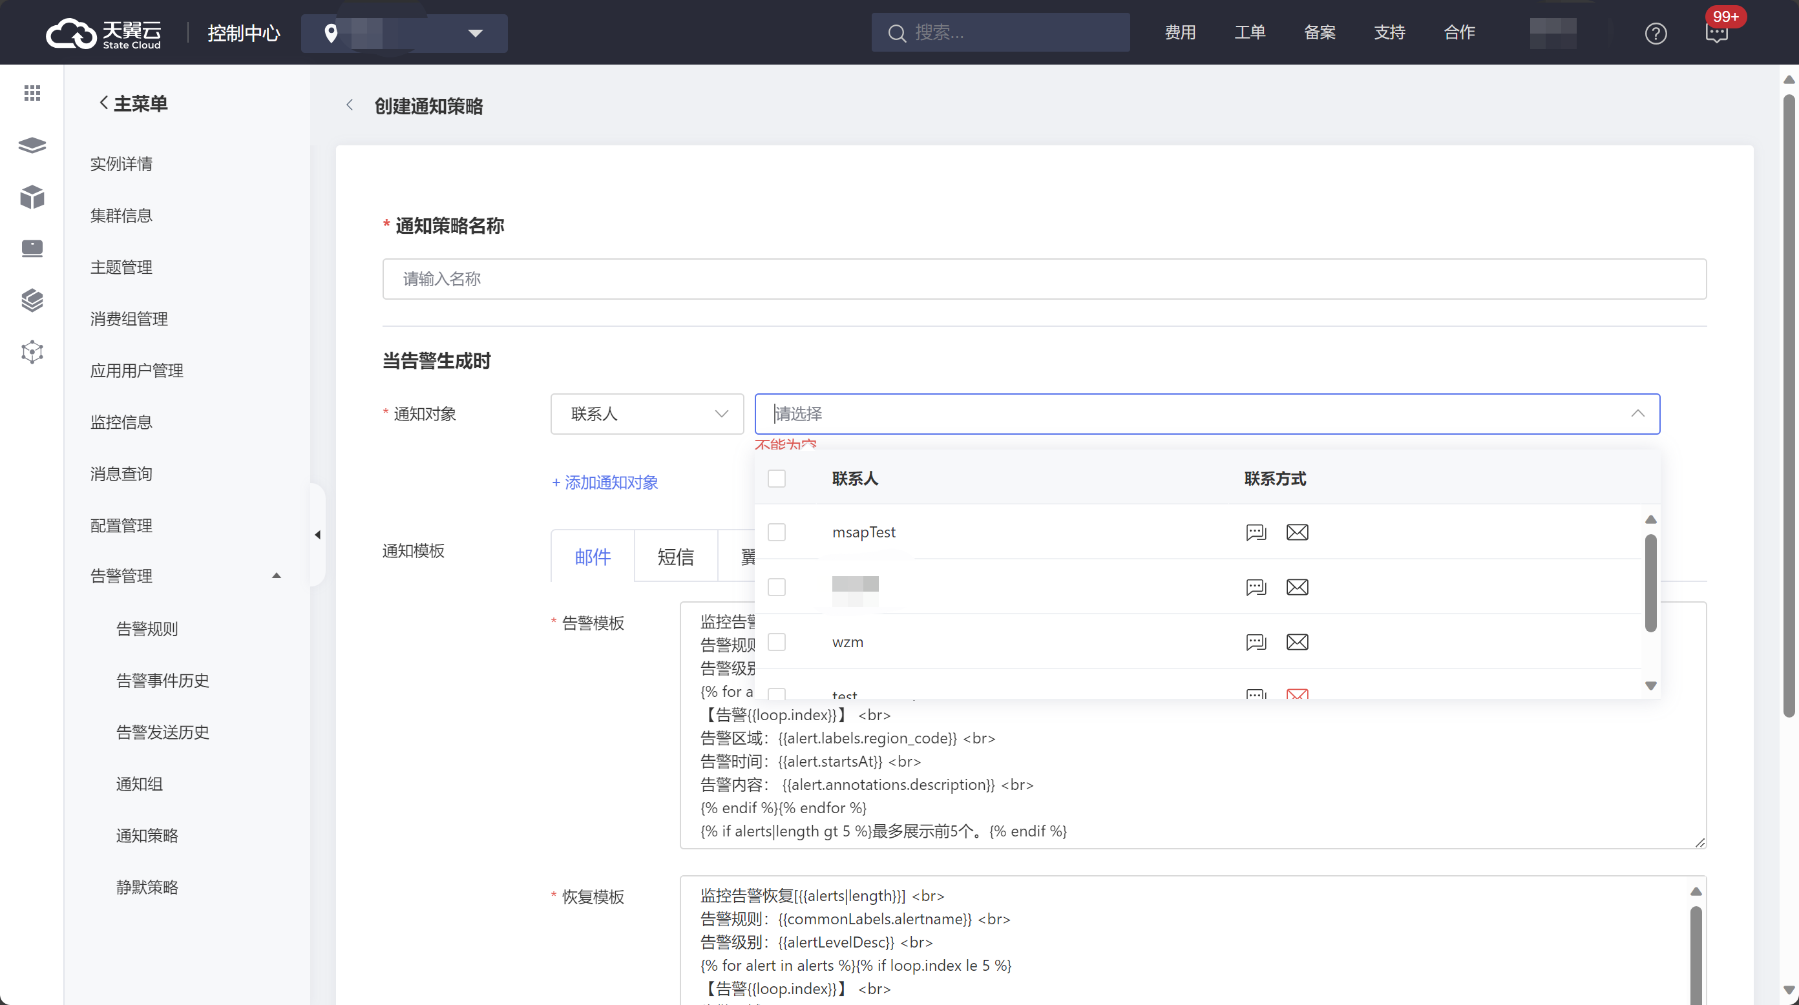Screen dimensions: 1799x1005
Task: Click the 恢复模板 text area scrollbar
Action: [x=1695, y=954]
